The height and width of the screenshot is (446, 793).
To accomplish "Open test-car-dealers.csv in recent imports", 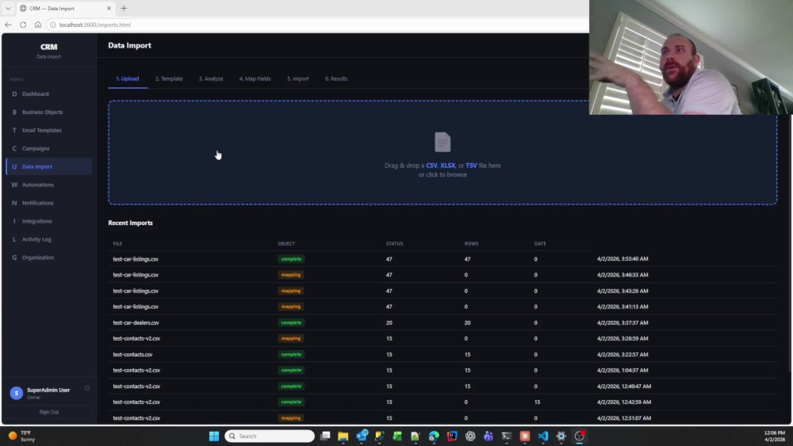I will (x=136, y=322).
